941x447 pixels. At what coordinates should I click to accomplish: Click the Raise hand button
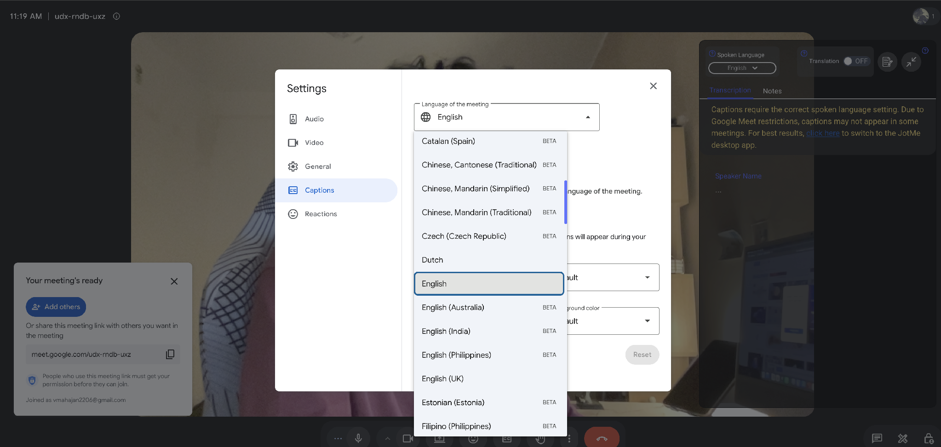(540, 439)
